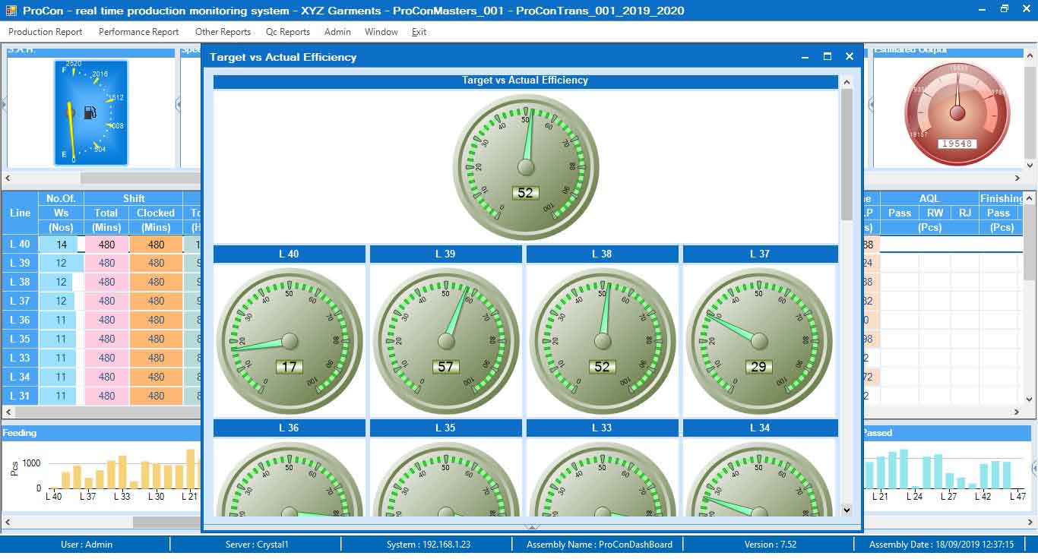The image size is (1038, 559).
Task: Click the red Estimated Output speedometer gauge
Action: point(957,113)
